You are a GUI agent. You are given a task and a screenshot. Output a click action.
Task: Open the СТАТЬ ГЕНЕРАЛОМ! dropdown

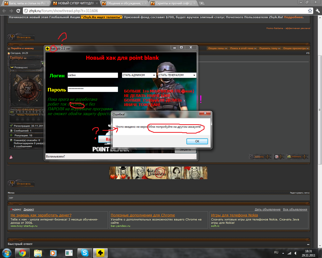coord(177,75)
